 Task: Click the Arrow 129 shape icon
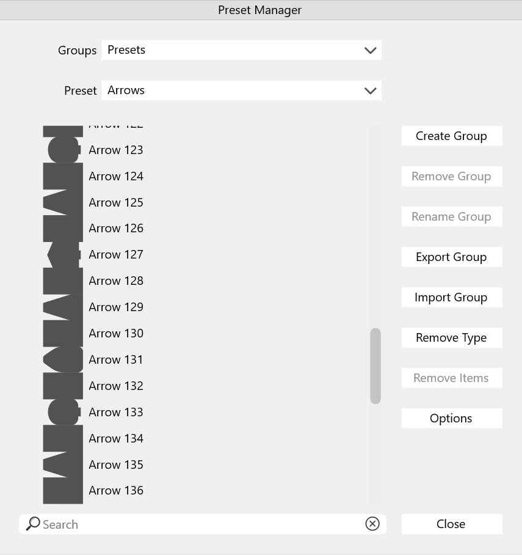pos(62,307)
